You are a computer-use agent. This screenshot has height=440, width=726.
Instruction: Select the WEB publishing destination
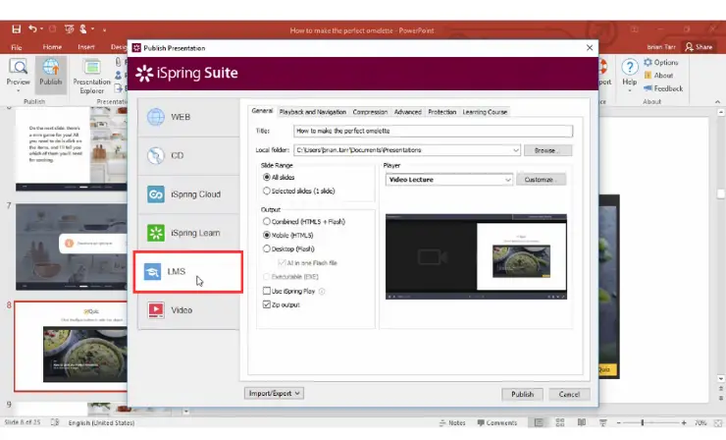point(188,117)
